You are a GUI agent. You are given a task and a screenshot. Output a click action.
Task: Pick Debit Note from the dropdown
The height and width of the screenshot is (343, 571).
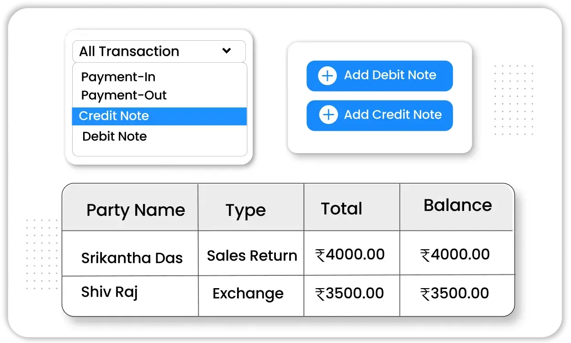coord(115,136)
